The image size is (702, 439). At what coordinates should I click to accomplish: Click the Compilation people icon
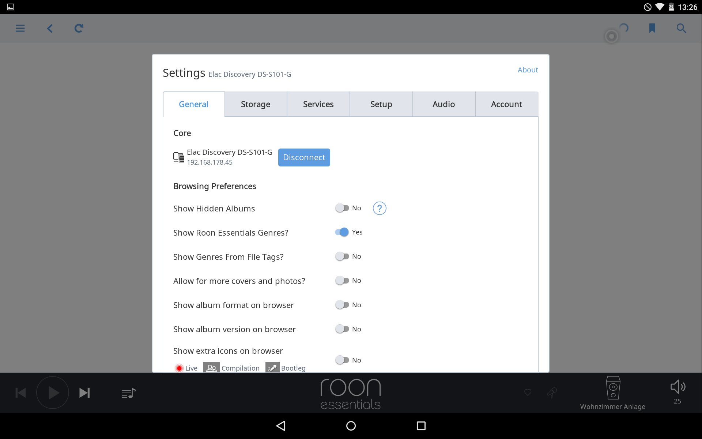click(x=211, y=368)
